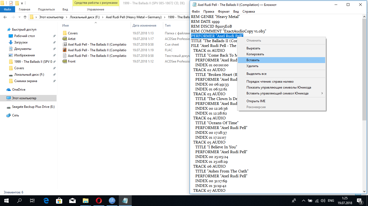Click the pin icon beside Снимки экрана in the sidebar
Image resolution: width=368 pixels, height=206 pixels.
(x=54, y=81)
